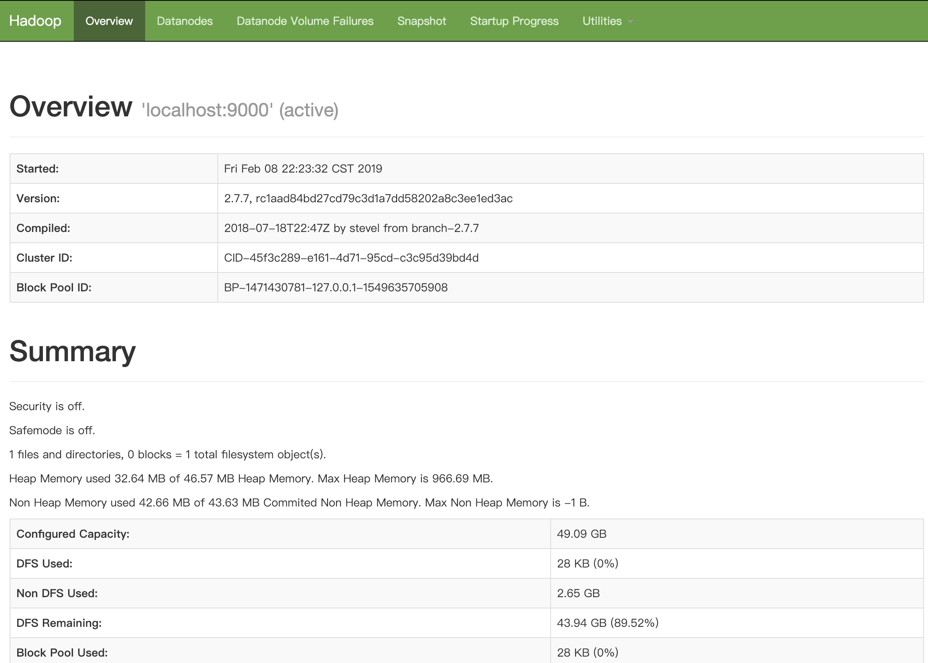View the Startup Progress tab
The image size is (928, 663).
click(514, 21)
